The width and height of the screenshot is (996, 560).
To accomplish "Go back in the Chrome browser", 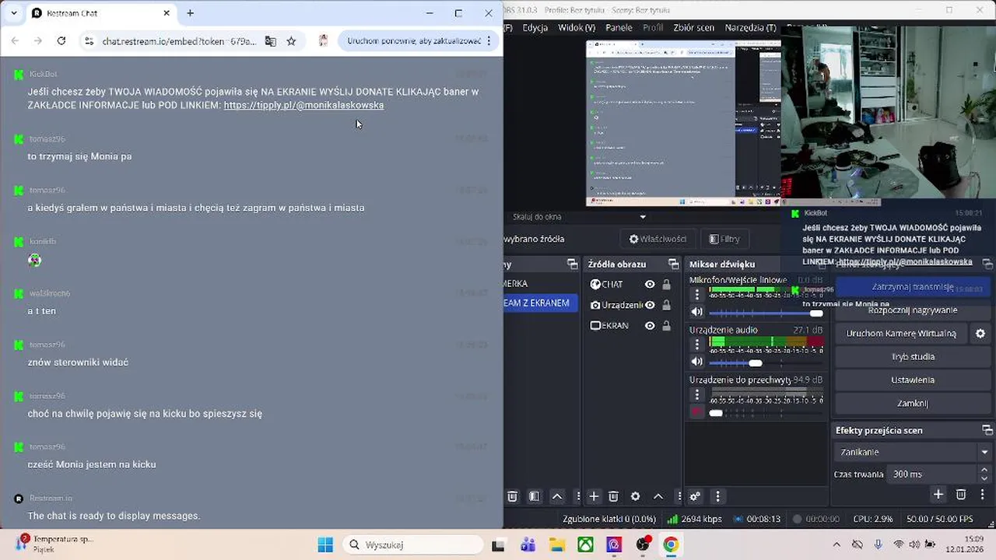I will [16, 40].
